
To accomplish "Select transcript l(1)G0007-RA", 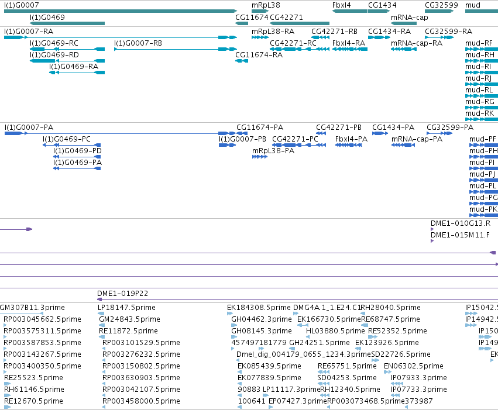I will click(x=121, y=37).
